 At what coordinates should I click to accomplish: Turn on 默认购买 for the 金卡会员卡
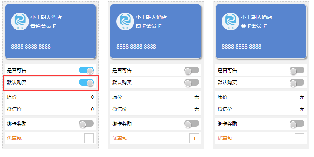[x=297, y=83]
